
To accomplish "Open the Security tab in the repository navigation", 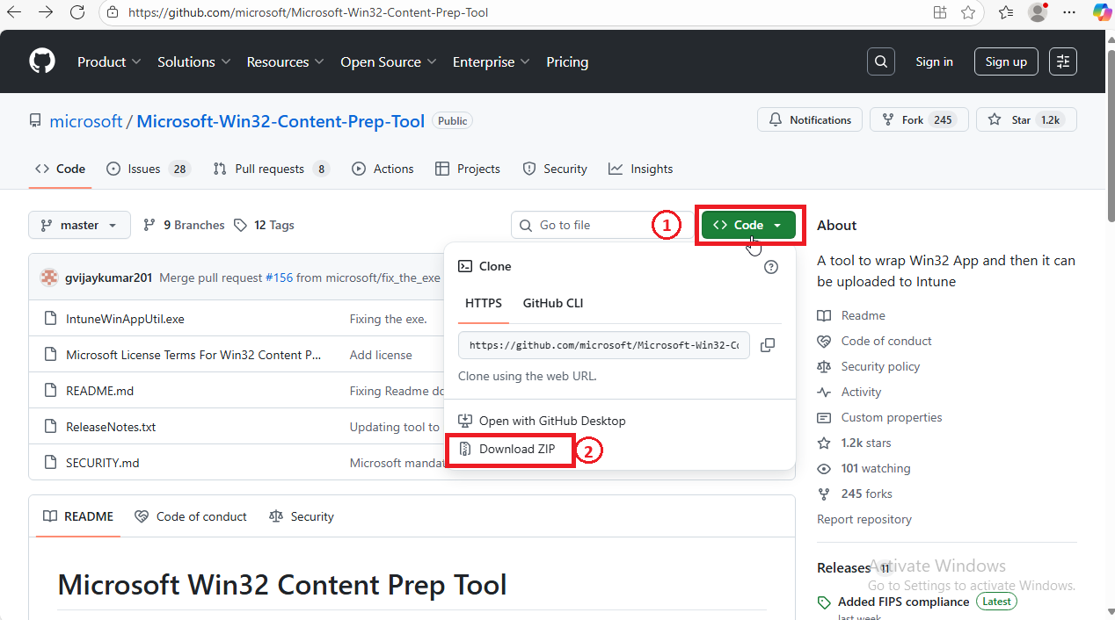I will coord(555,169).
